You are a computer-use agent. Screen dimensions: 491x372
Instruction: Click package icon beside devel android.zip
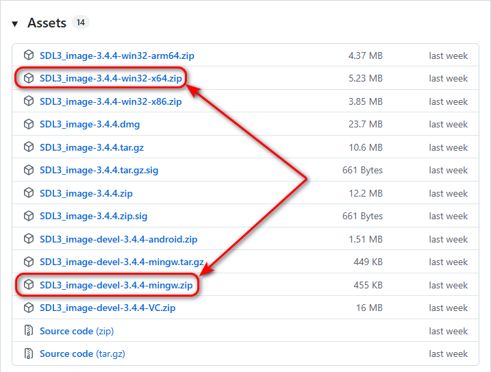pyautogui.click(x=29, y=239)
